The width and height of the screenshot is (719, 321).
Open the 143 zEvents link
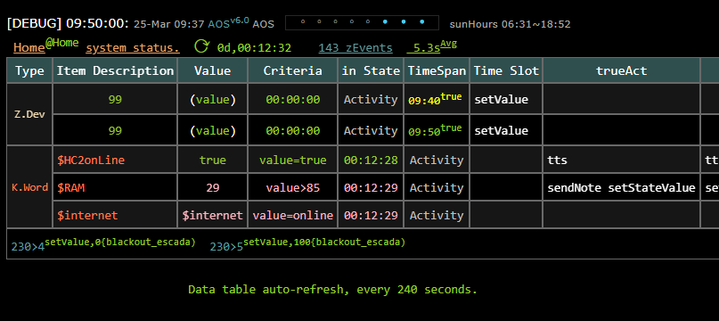coord(355,48)
